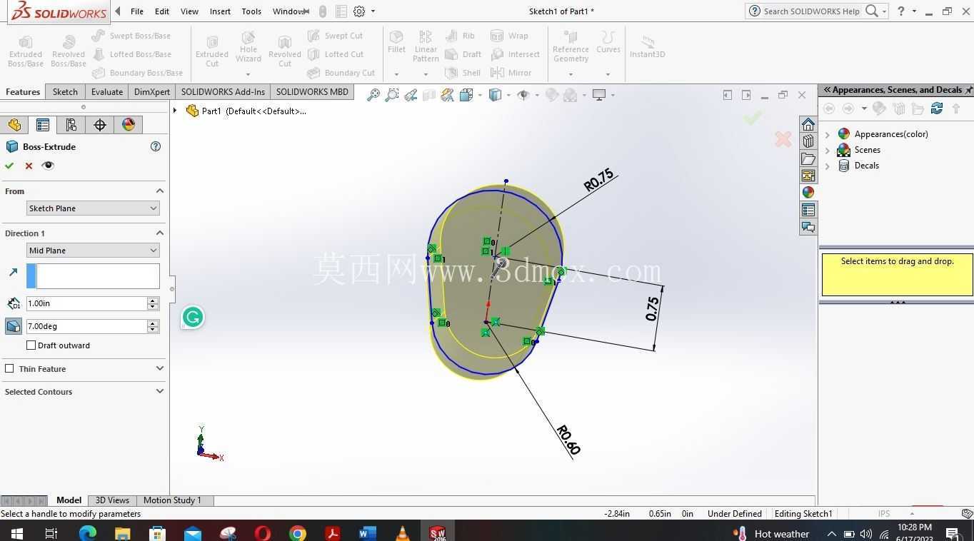Open Design Library icon in task pane
The image size is (974, 541).
tap(808, 141)
